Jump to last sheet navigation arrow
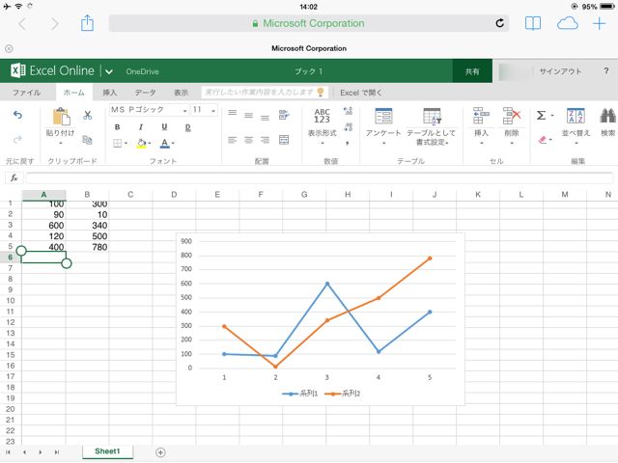Image resolution: width=618 pixels, height=463 pixels. coord(57,452)
